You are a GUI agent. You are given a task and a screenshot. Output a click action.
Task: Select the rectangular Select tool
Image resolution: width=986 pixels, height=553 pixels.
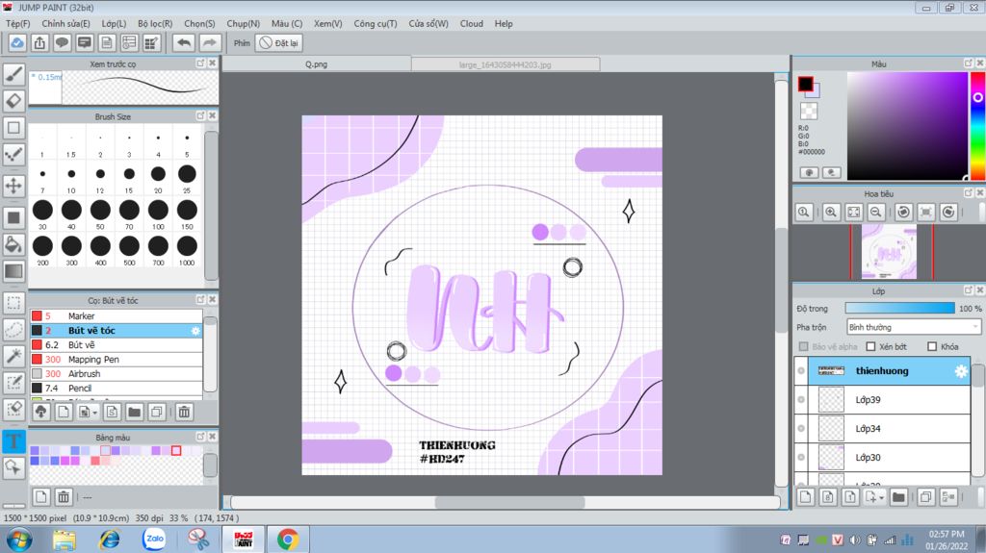tap(13, 302)
